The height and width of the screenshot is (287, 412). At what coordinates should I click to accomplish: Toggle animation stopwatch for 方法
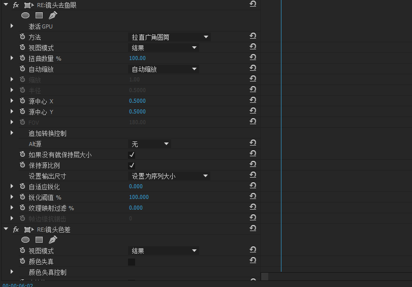click(x=22, y=37)
